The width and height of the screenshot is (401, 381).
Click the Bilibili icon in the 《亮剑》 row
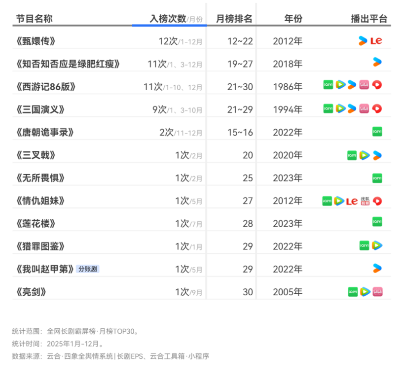click(378, 291)
